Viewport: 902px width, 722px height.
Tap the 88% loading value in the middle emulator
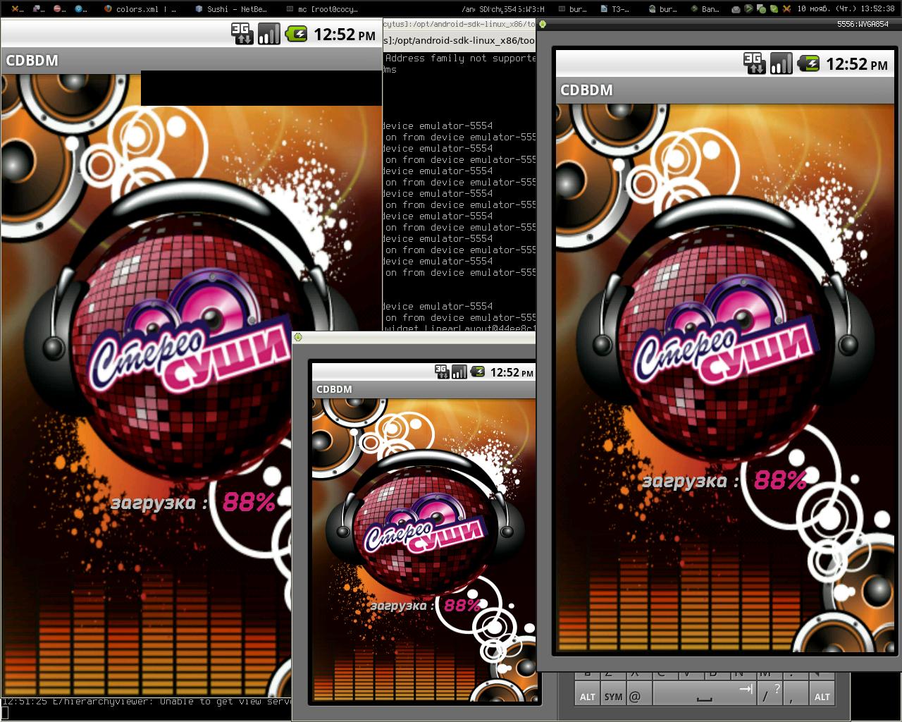[x=462, y=605]
